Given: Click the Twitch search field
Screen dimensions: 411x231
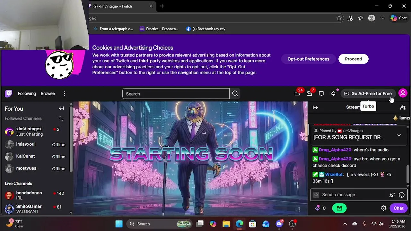Looking at the screenshot, I should tap(176, 94).
